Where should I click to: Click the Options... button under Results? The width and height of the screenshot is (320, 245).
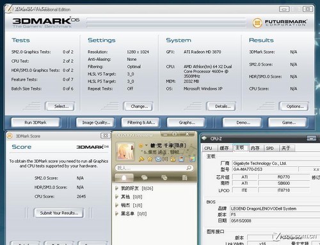coord(294,106)
